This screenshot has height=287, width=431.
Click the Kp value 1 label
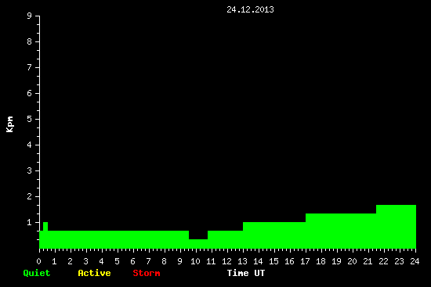30,222
